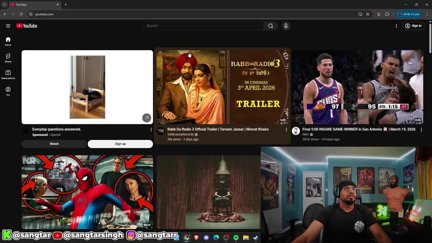Click the magnifier search button
Screen dimensions: 432x243
[x=271, y=26]
